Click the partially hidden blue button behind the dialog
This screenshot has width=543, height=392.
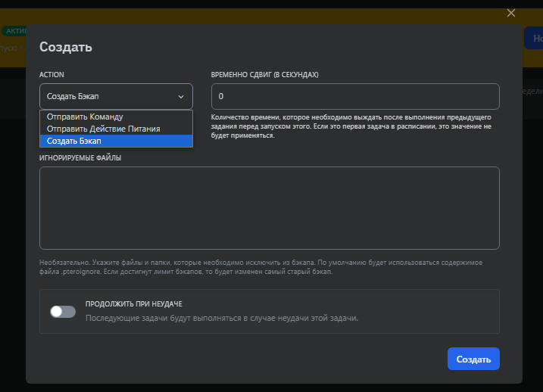click(533, 38)
